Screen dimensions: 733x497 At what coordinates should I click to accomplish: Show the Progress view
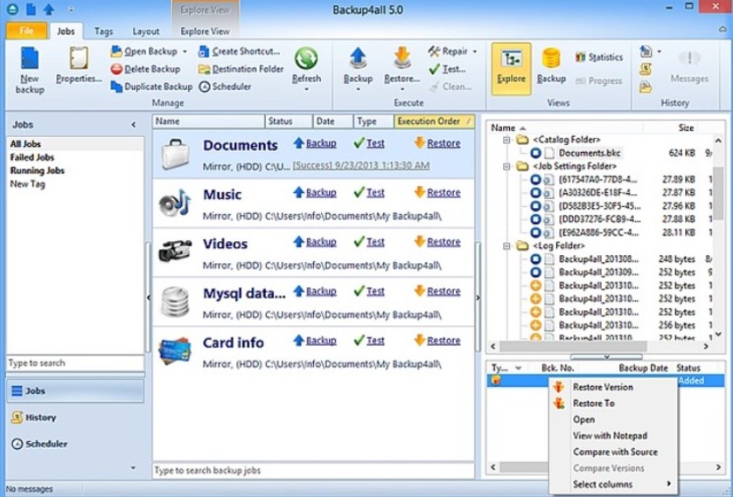click(599, 80)
